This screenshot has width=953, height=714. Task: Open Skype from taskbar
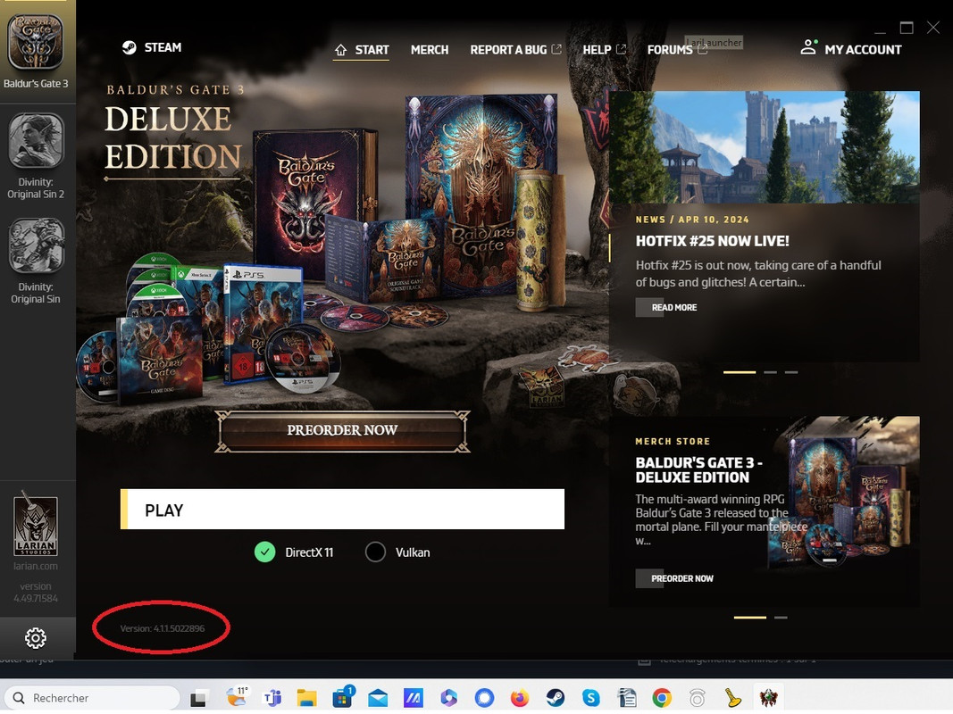pos(590,698)
